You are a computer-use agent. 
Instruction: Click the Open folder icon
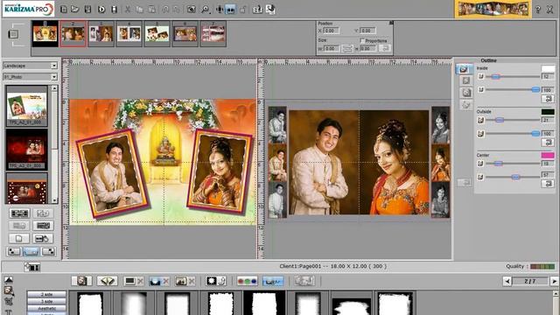point(75,10)
